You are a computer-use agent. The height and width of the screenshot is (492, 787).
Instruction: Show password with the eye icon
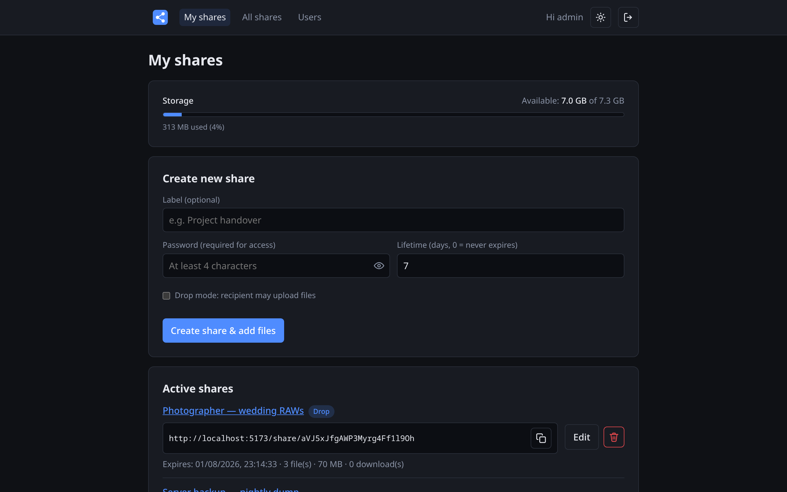point(379,265)
